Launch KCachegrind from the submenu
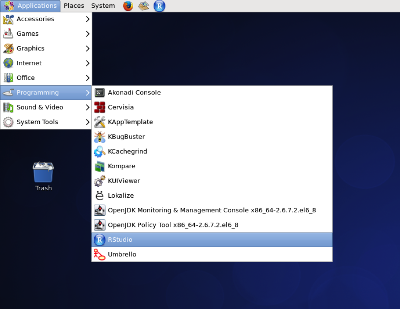400x309 pixels. [212, 151]
